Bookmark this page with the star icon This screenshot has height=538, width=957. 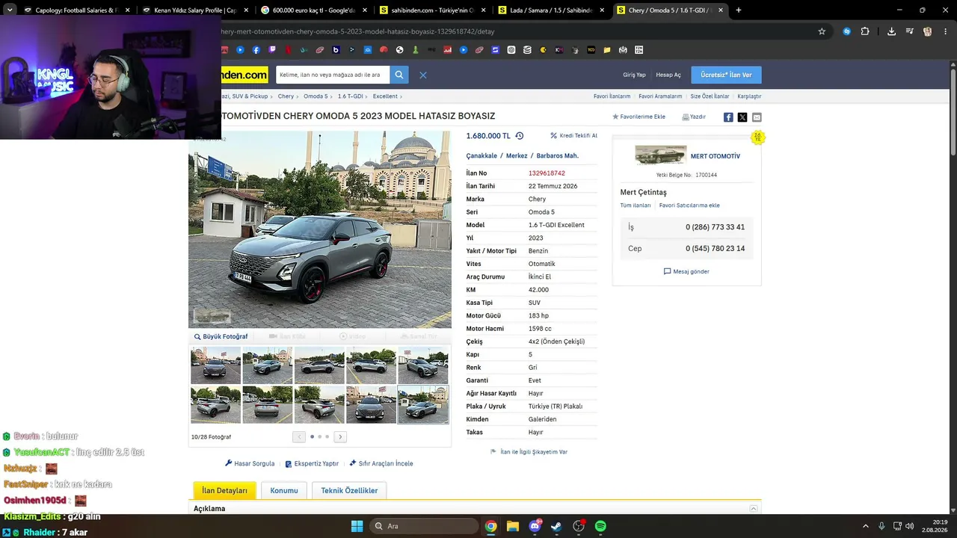822,31
